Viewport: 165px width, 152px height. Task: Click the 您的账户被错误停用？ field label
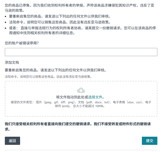tap(22, 43)
